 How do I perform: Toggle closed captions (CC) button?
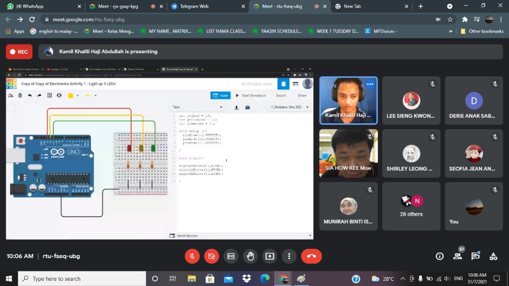tap(231, 256)
